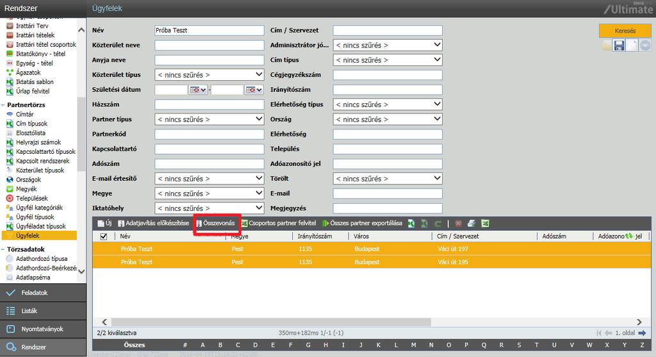Click into the Irányítószám input field

[x=388, y=90]
